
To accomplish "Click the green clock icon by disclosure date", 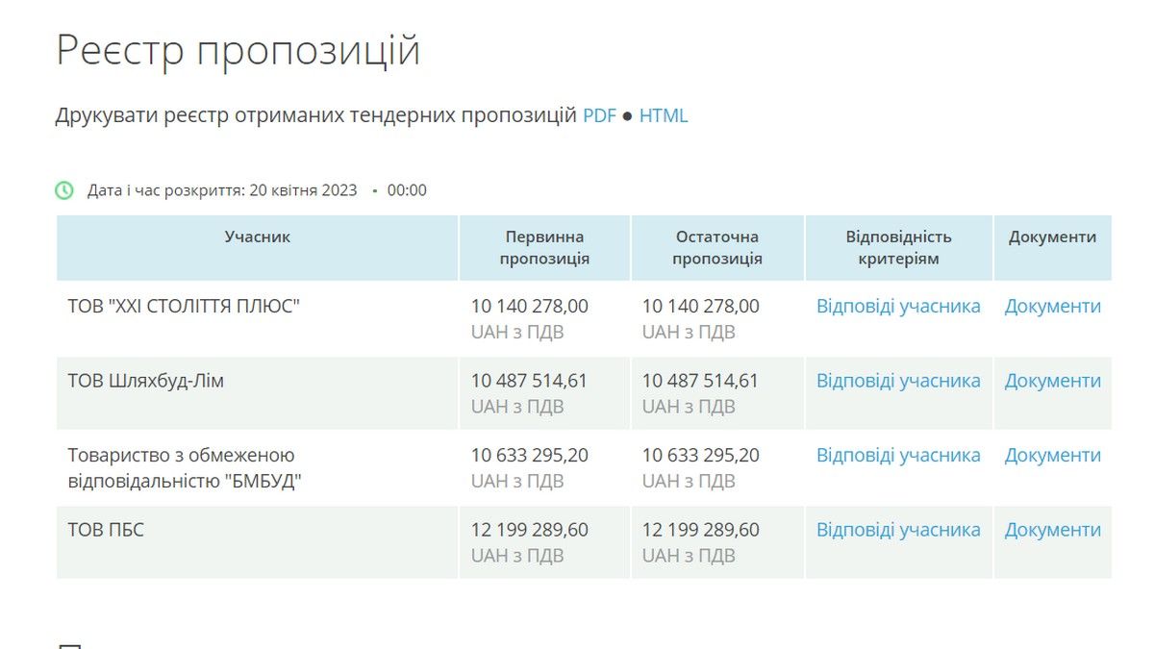I will 64,190.
